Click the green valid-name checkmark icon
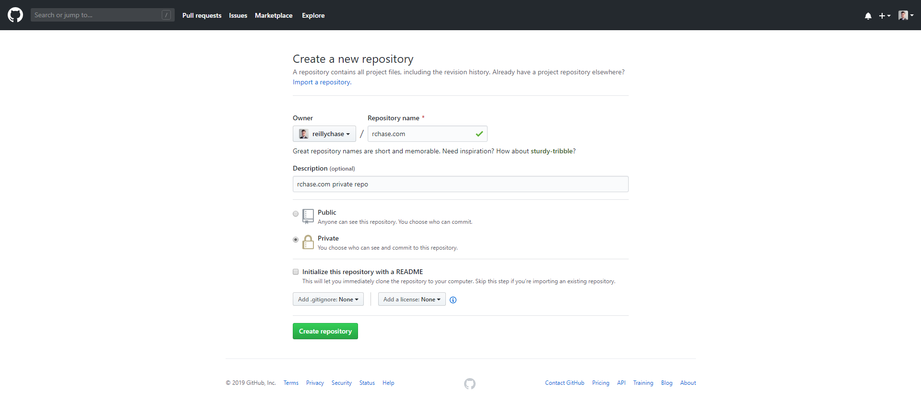921x403 pixels. tap(479, 134)
